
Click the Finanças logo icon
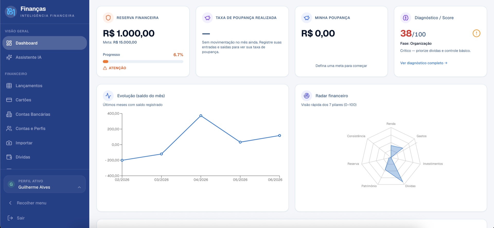(11, 12)
